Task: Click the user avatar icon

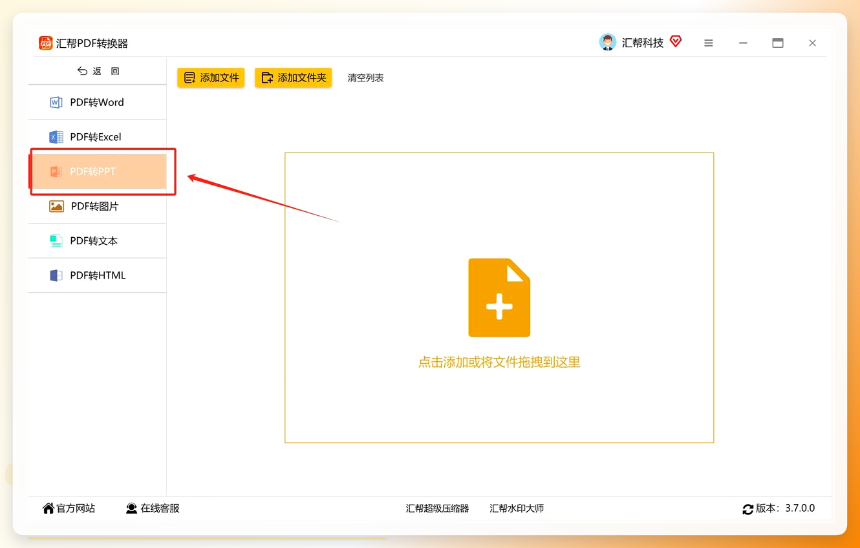Action: pos(608,43)
